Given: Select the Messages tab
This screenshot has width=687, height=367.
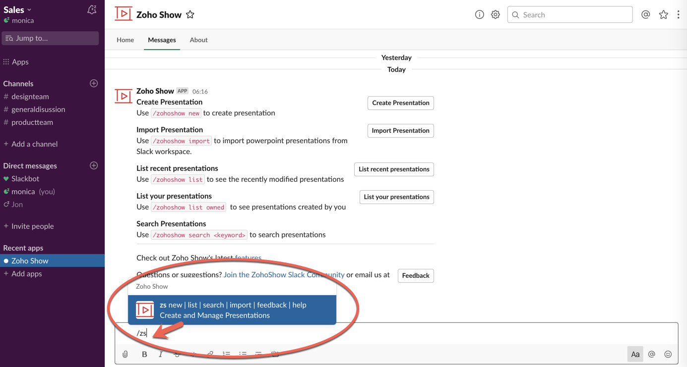Looking at the screenshot, I should point(162,40).
